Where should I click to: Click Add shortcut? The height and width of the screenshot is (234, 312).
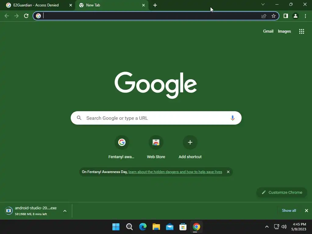[x=190, y=147]
